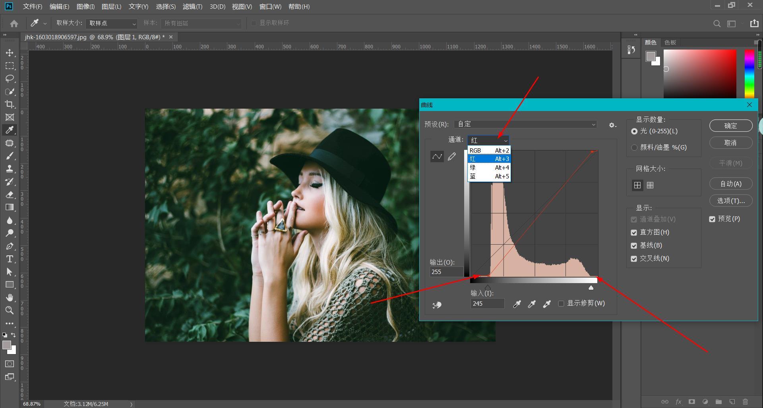Click the white point slider under histogram

(591, 288)
